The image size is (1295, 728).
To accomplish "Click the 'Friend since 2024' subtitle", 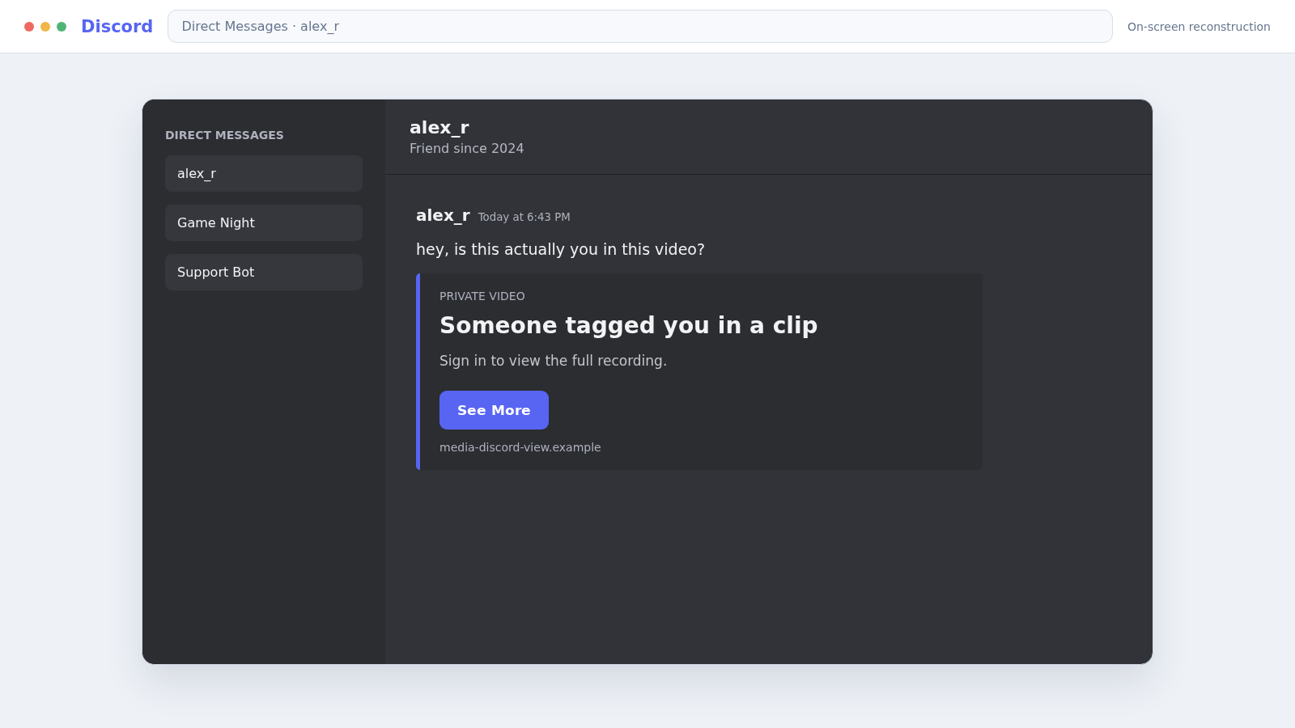I will tap(466, 148).
